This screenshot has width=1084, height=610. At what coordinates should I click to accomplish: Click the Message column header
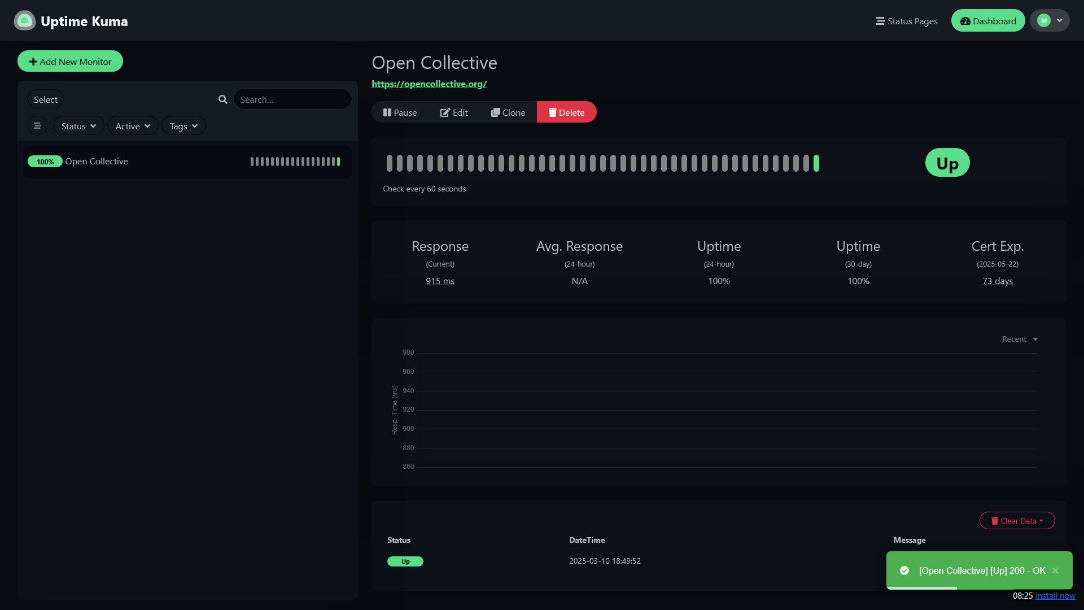click(910, 540)
